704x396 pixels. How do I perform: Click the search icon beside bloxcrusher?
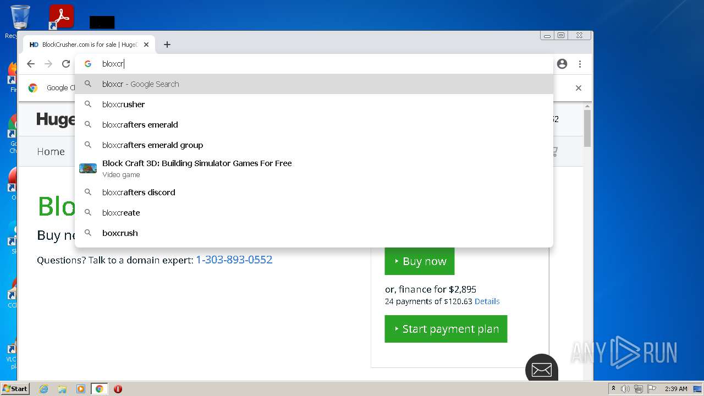coord(88,105)
